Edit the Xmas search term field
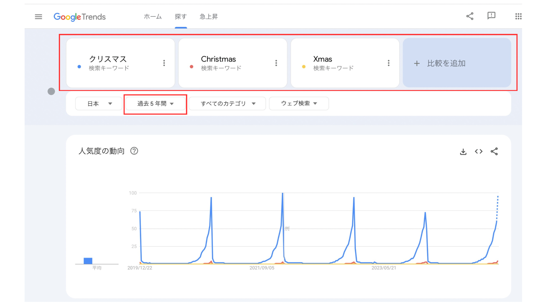Image resolution: width=543 pixels, height=305 pixels. (334, 60)
